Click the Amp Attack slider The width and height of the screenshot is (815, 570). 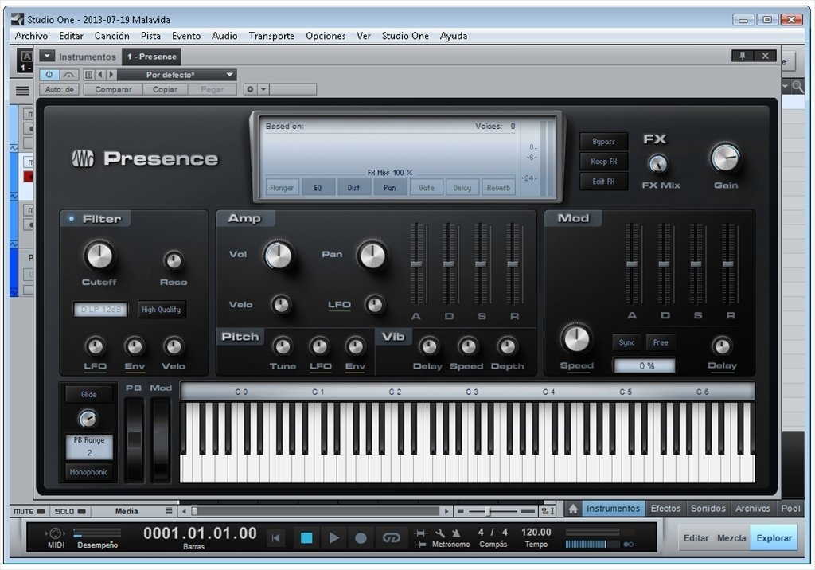(x=417, y=264)
